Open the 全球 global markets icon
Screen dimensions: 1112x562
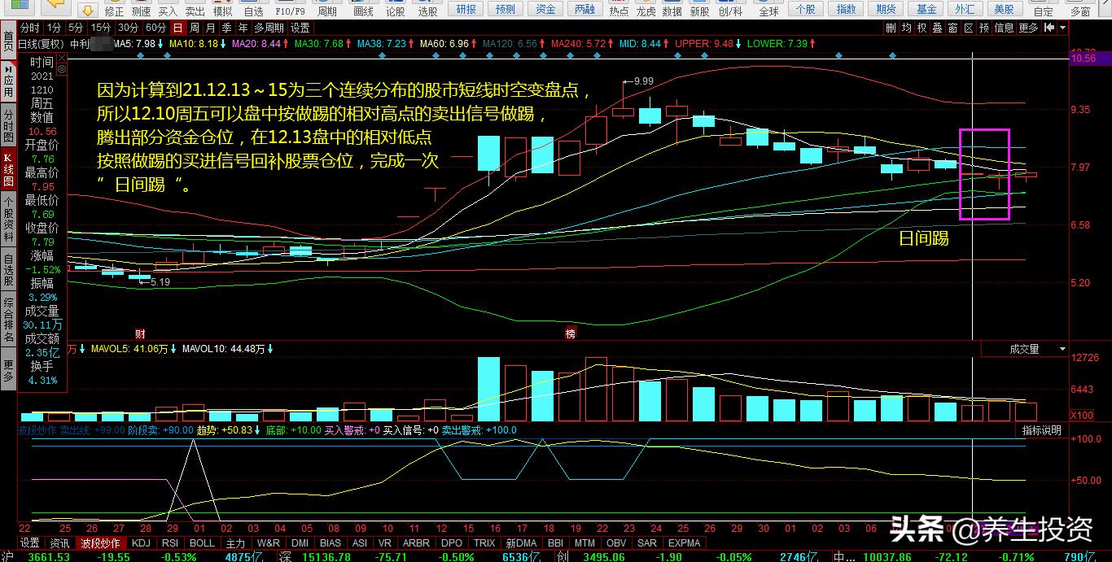[768, 11]
